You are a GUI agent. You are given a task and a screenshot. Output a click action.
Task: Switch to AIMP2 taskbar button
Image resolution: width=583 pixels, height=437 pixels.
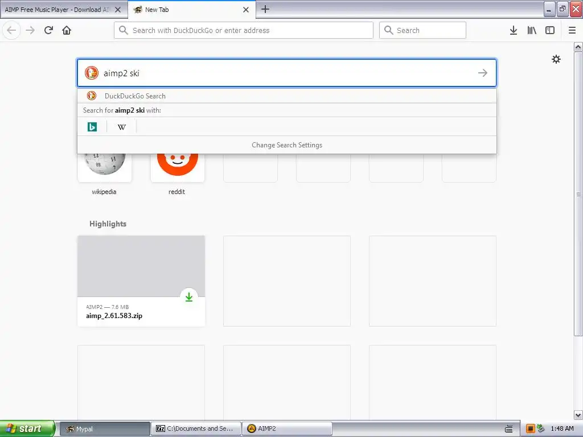click(287, 428)
